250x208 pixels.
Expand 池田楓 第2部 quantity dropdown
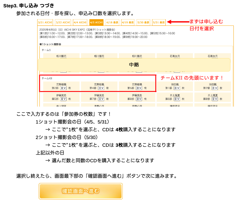point(215,88)
